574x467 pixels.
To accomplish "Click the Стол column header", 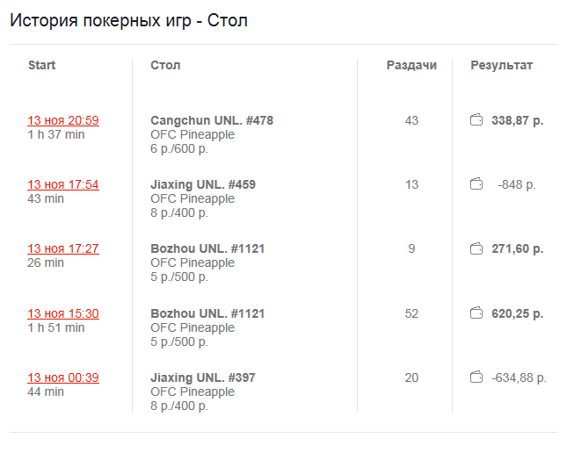I will point(165,65).
